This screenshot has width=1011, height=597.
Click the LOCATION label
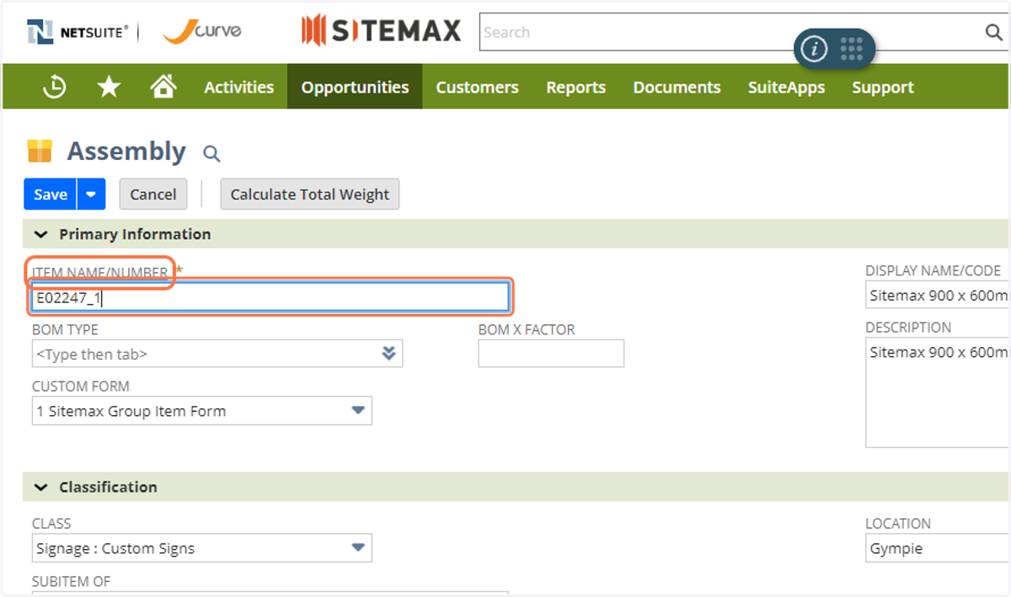pyautogui.click(x=898, y=523)
